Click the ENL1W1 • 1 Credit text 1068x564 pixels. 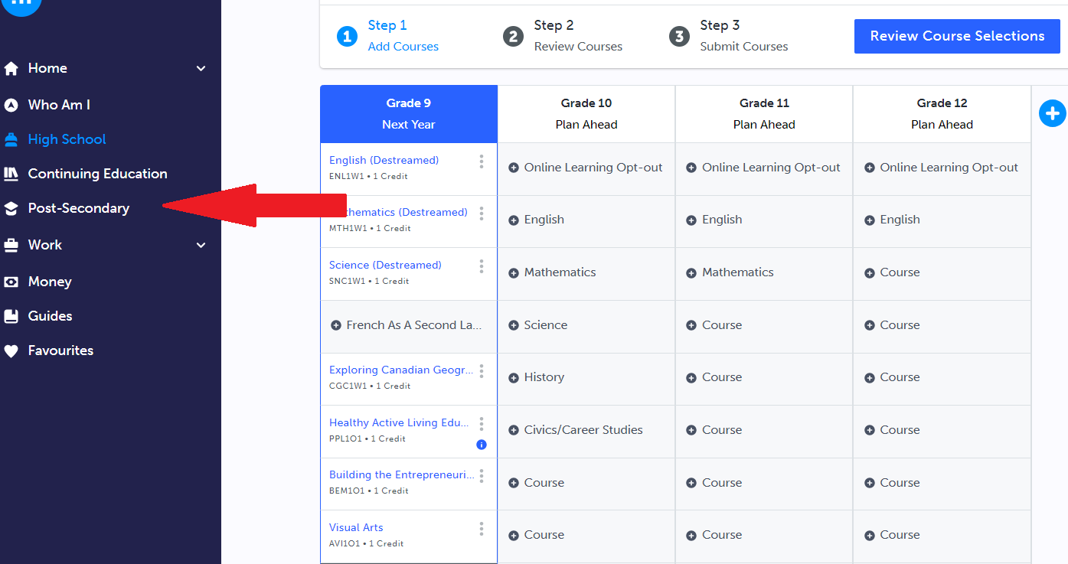[x=368, y=177]
